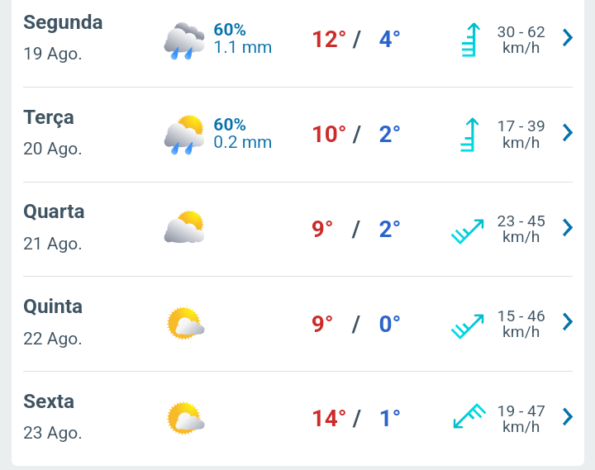Click the sunny weather icon for Sexta
This screenshot has width=595, height=470.
(186, 418)
